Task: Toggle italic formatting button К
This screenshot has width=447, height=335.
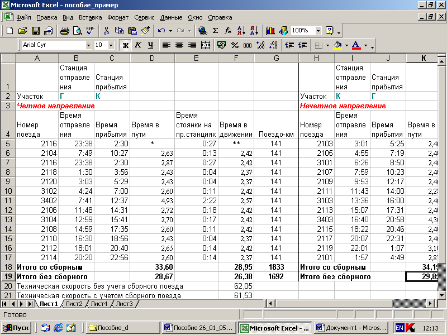Action: point(138,45)
